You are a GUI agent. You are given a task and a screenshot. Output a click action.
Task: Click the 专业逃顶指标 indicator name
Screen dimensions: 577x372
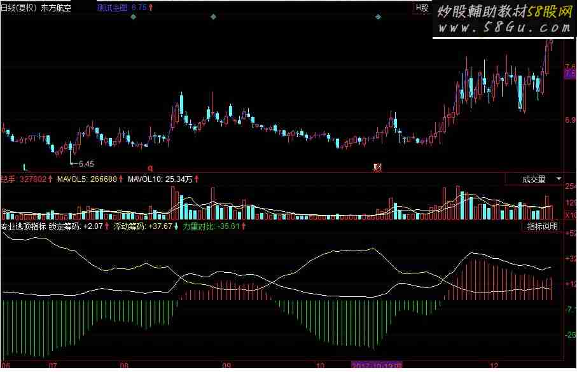pos(24,226)
